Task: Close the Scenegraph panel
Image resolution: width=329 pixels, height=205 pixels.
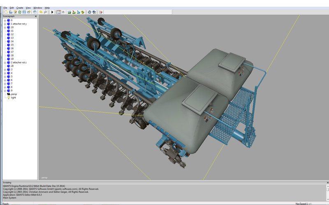Action: (36, 16)
